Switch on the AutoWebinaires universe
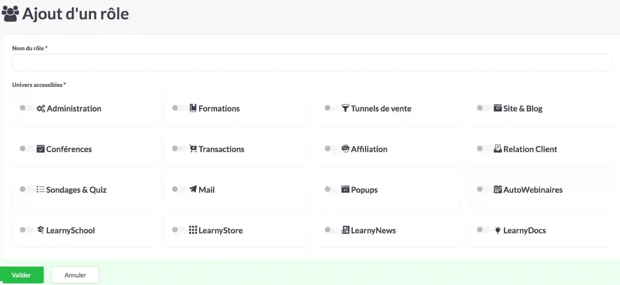620x285 pixels. [x=484, y=189]
